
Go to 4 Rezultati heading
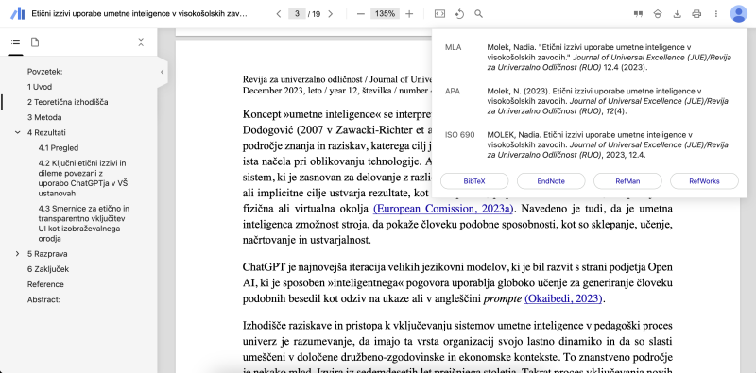click(x=46, y=132)
